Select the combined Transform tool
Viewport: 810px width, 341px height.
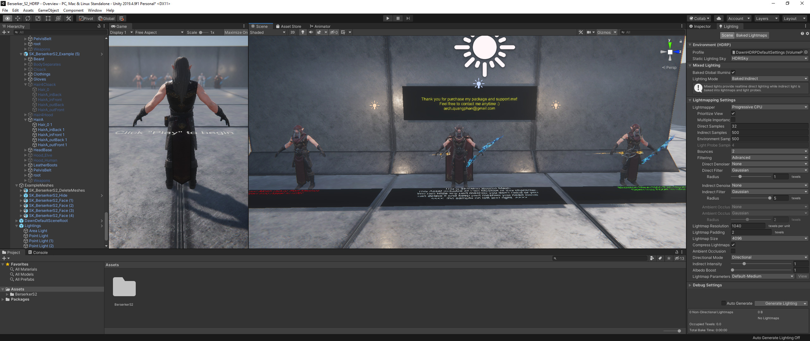click(x=58, y=18)
